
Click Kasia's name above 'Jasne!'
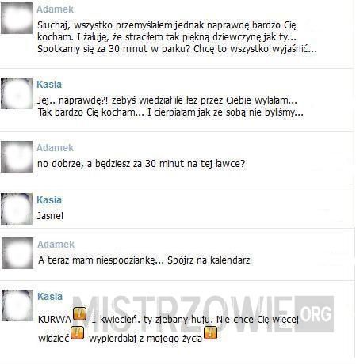pyautogui.click(x=49, y=200)
